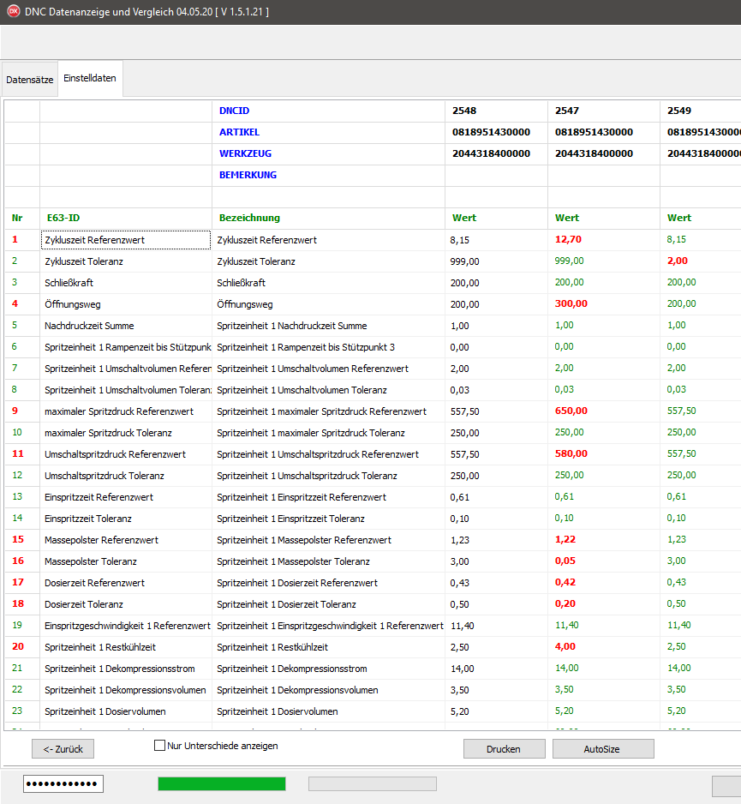
Task: Click row number 20
Action: [18, 647]
